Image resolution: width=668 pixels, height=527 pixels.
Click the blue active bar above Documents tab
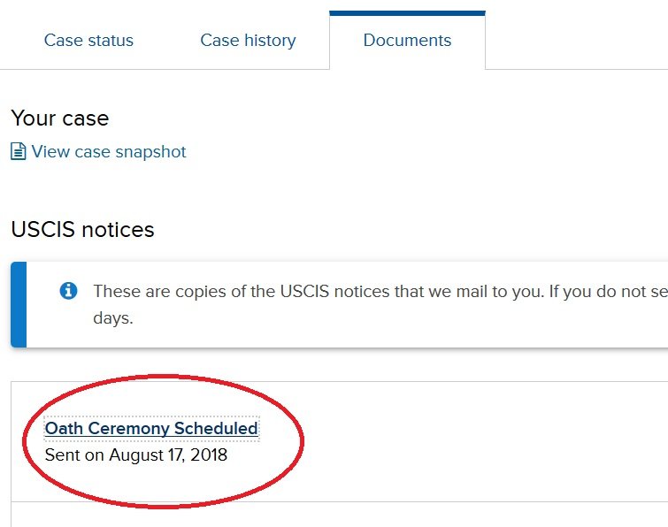pyautogui.click(x=407, y=13)
